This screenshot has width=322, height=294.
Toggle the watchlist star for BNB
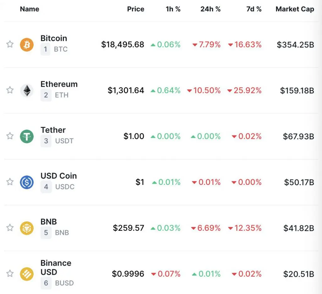[x=10, y=228]
